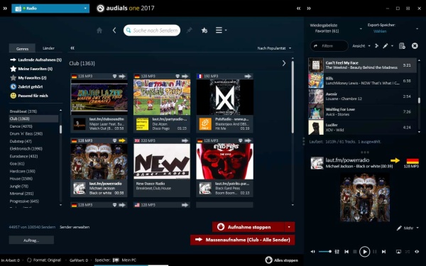Open dropdown arrow next to Aufnahme stoppen
426x266 pixels.
click(290, 227)
